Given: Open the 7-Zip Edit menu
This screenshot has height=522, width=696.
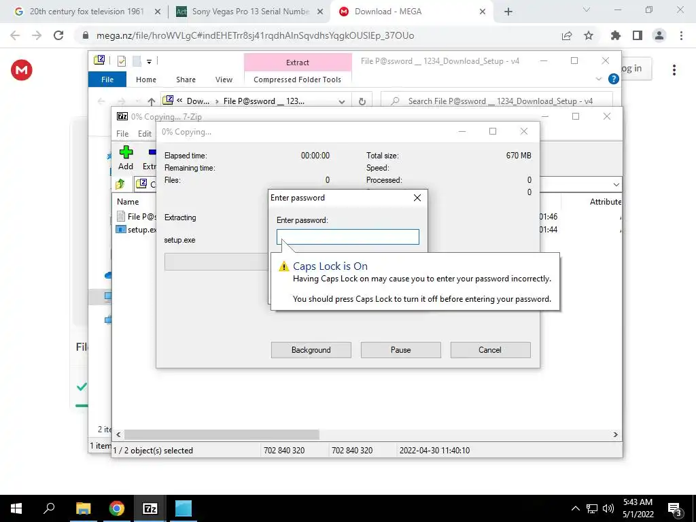Looking at the screenshot, I should (x=145, y=134).
